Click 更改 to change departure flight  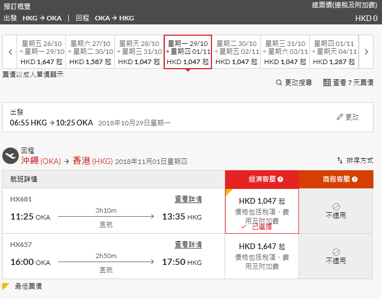[x=352, y=117]
